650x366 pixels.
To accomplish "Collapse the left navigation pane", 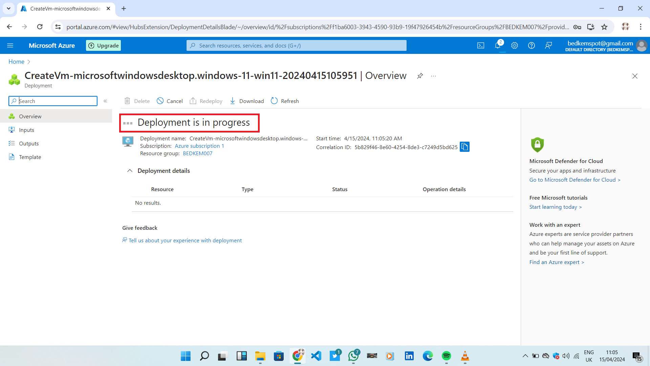I will click(x=105, y=101).
